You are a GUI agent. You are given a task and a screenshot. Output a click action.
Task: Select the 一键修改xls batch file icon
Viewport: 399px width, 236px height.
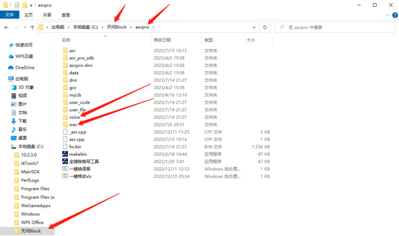point(65,176)
